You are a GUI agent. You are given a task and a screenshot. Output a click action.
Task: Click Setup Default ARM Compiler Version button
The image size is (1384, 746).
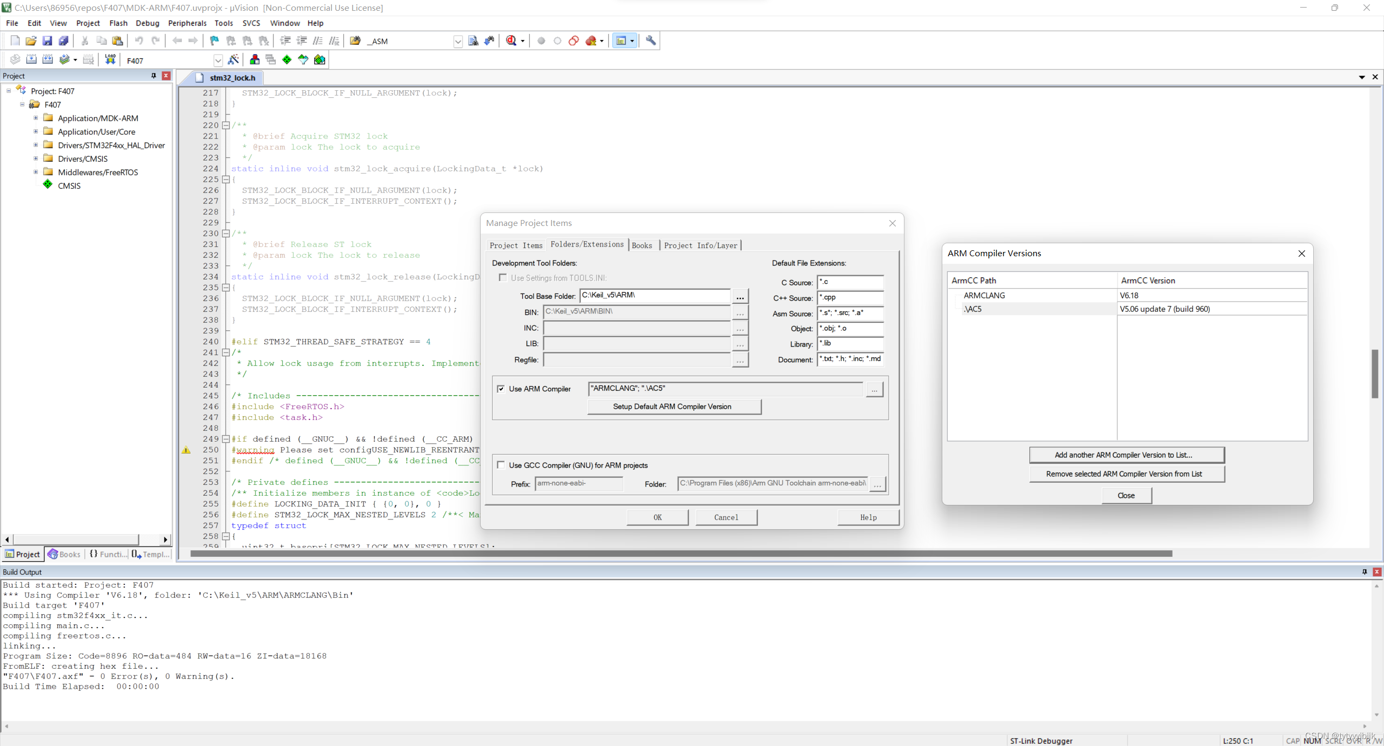point(674,407)
